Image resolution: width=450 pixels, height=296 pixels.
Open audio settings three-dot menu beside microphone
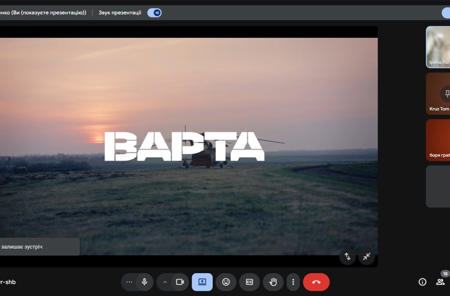tap(129, 282)
